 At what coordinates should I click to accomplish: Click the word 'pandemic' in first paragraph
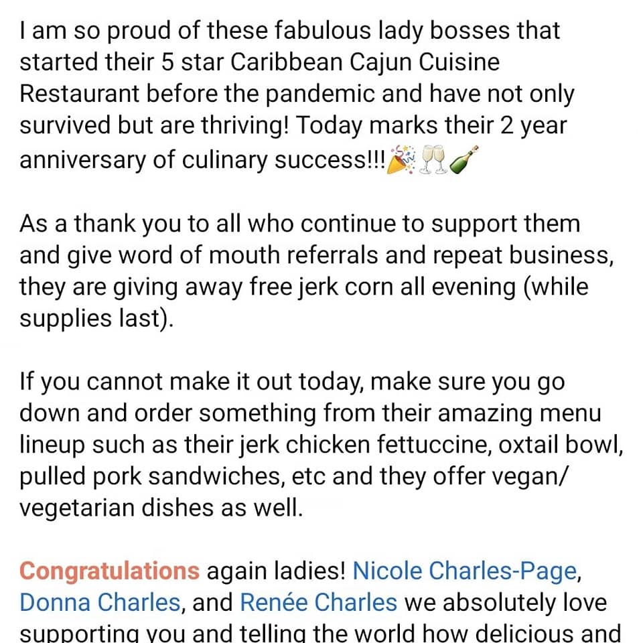pyautogui.click(x=320, y=94)
